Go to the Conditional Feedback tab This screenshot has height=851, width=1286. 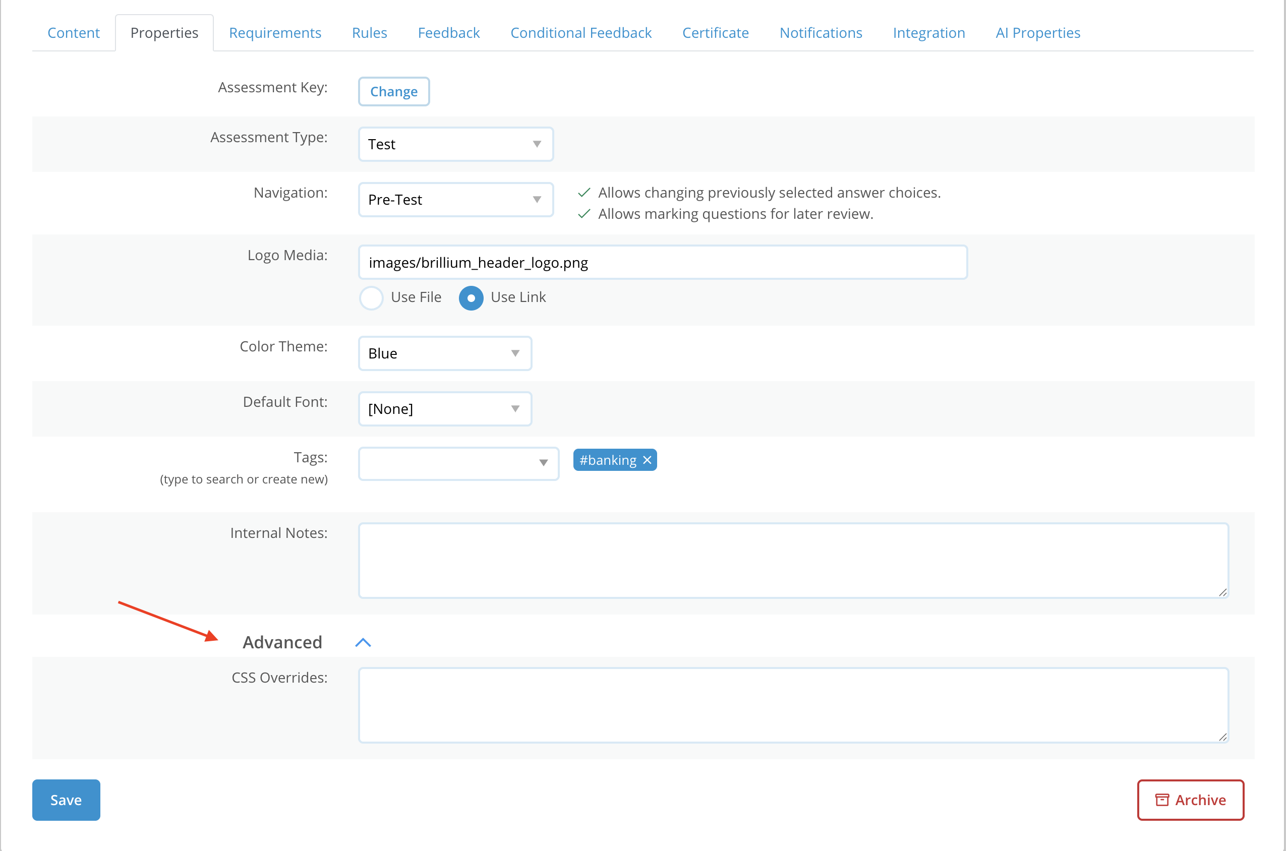coord(581,33)
